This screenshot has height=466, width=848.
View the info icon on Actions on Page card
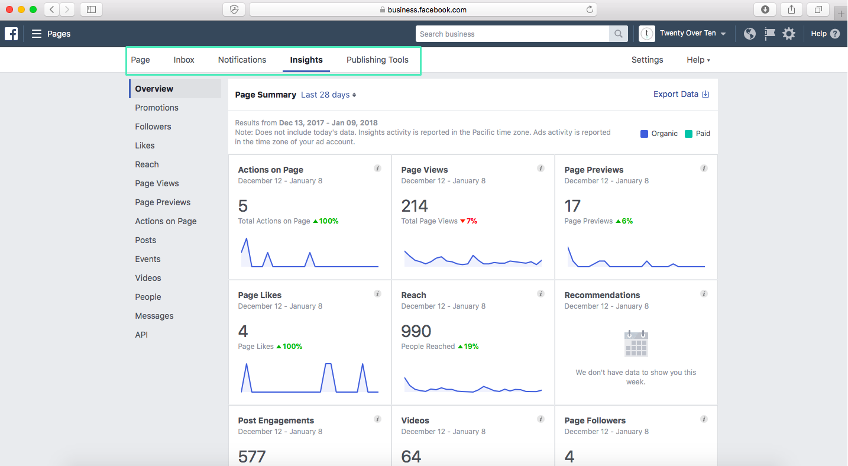(x=377, y=168)
